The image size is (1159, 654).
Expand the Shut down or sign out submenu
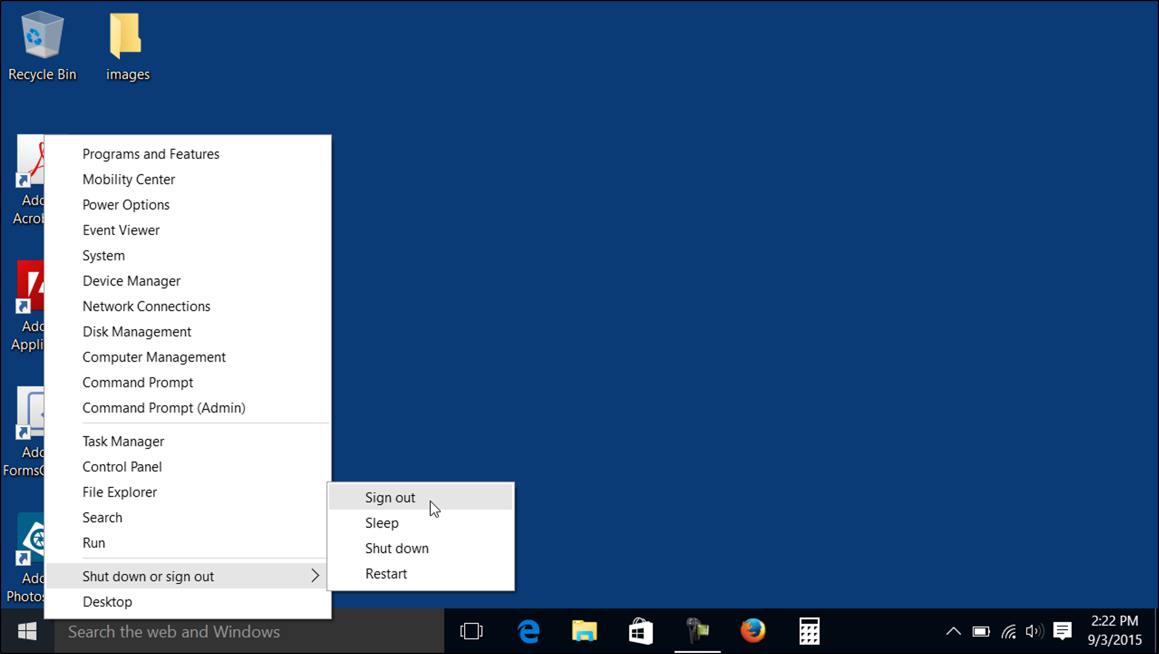(x=148, y=576)
